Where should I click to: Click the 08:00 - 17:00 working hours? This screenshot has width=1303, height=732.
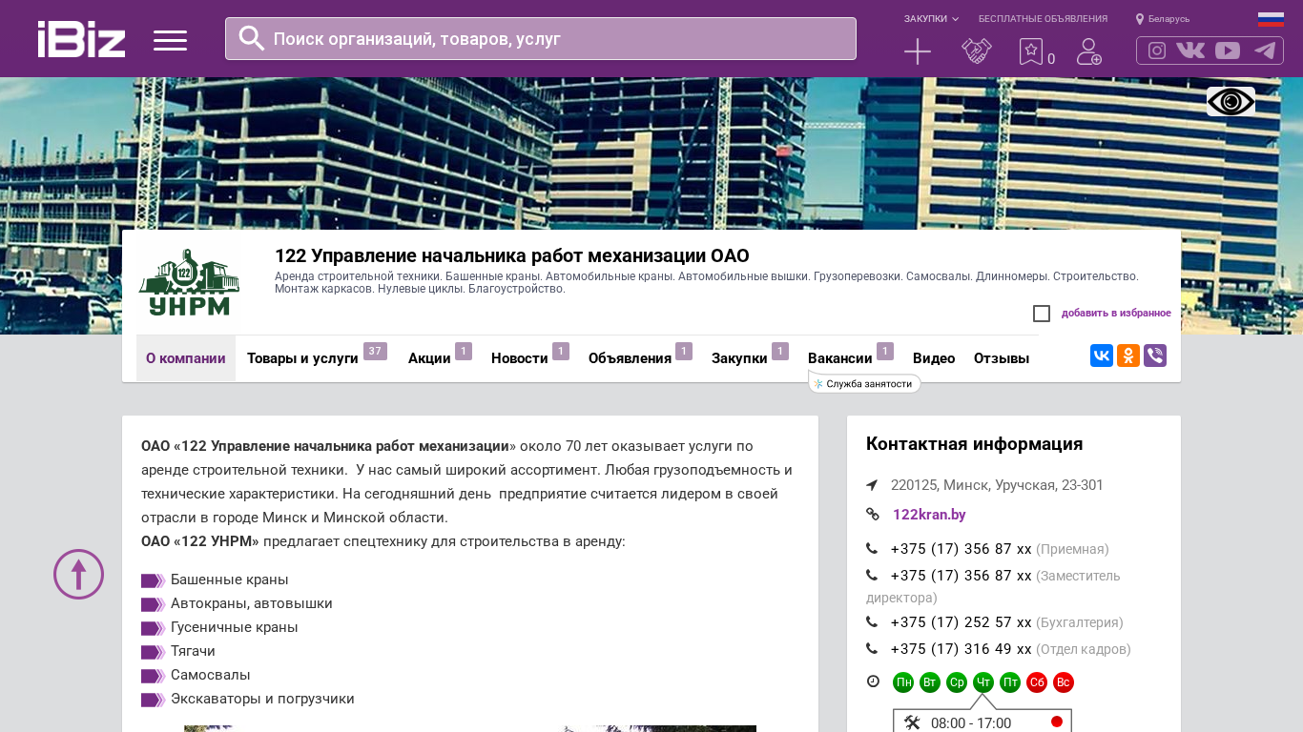971,723
